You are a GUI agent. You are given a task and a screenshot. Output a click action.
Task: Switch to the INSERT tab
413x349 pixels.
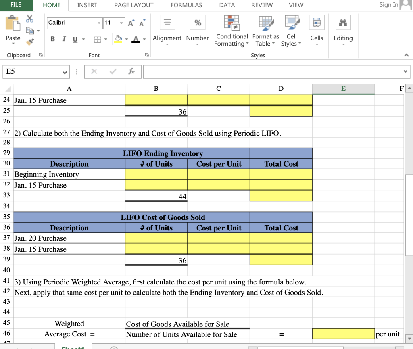(x=87, y=5)
